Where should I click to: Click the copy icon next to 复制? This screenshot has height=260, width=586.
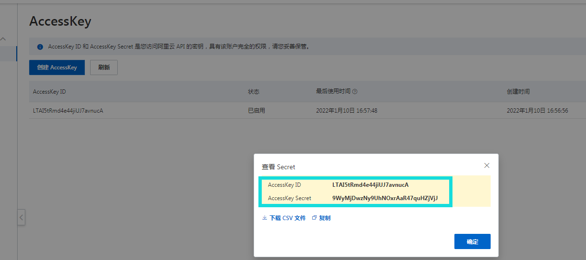point(314,218)
